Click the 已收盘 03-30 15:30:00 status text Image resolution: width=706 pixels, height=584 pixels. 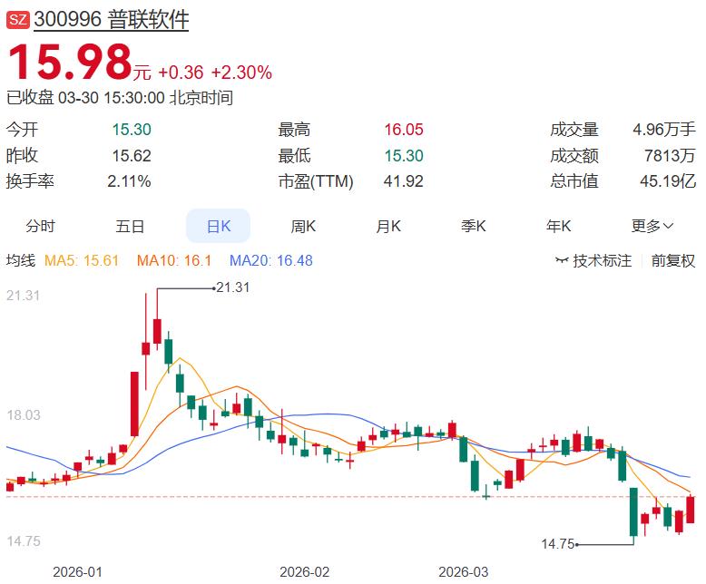click(120, 98)
